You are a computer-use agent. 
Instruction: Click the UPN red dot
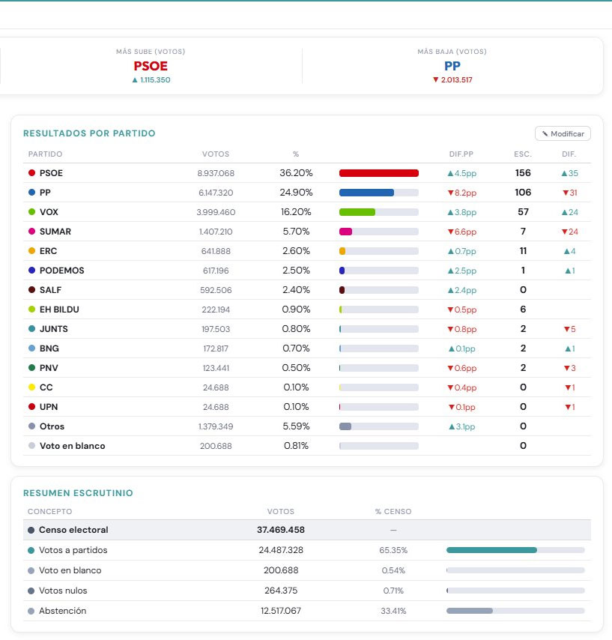pos(31,407)
